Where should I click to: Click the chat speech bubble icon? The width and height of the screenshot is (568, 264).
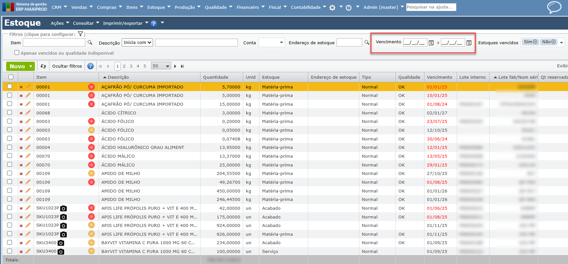pyautogui.click(x=554, y=7)
